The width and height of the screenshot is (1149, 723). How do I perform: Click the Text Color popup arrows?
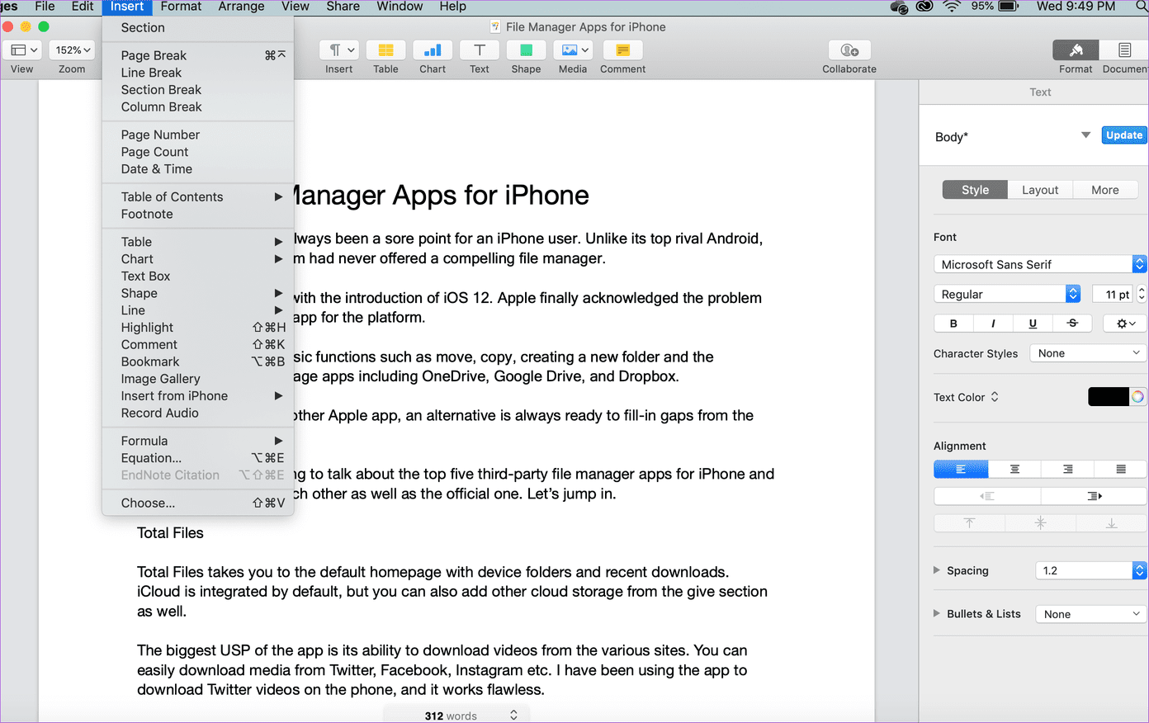point(995,397)
